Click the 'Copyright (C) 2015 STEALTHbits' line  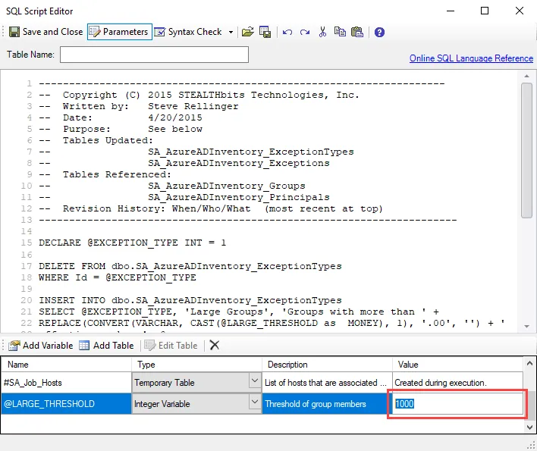pos(199,96)
